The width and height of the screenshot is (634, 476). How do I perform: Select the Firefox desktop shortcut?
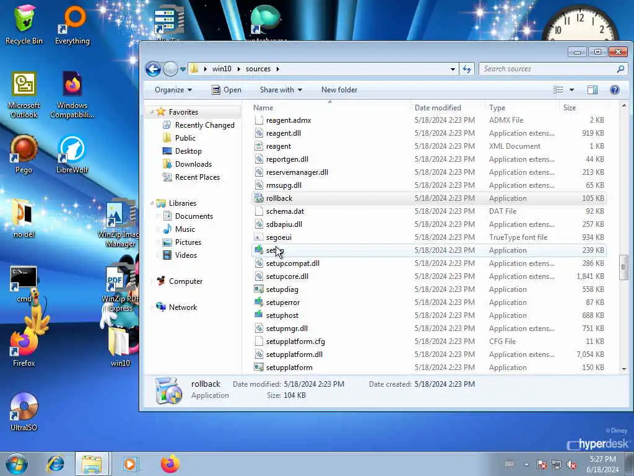(x=24, y=347)
